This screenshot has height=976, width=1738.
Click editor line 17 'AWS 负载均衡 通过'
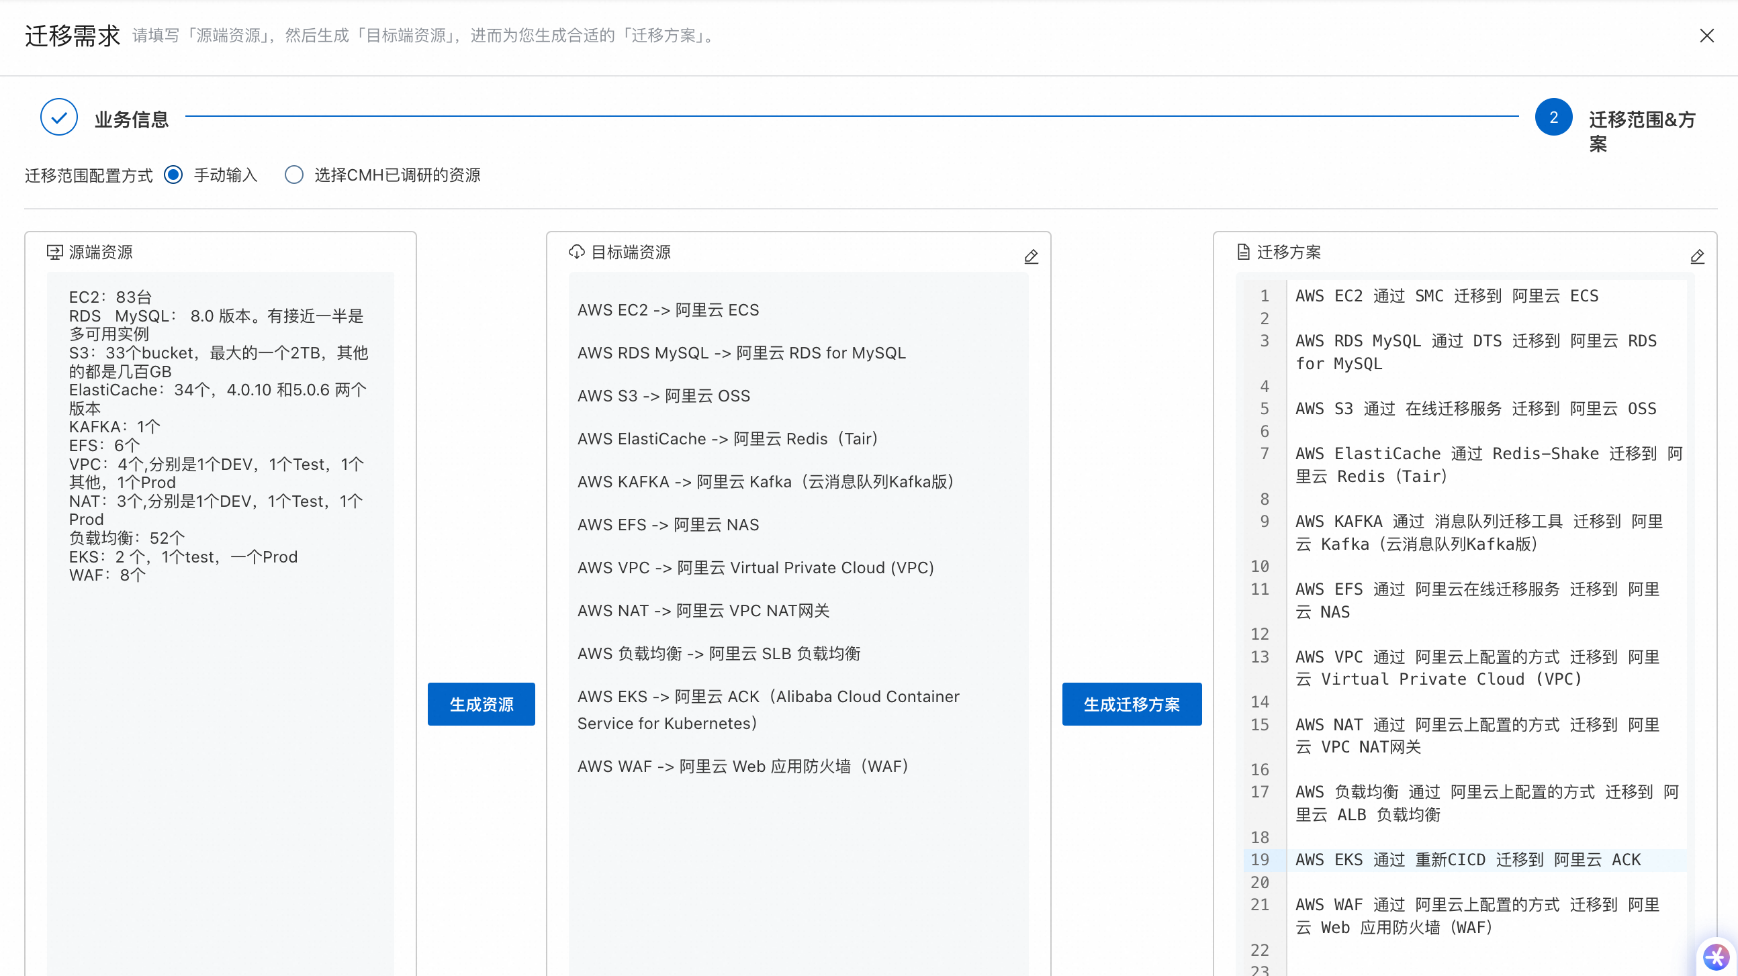[x=1486, y=803]
